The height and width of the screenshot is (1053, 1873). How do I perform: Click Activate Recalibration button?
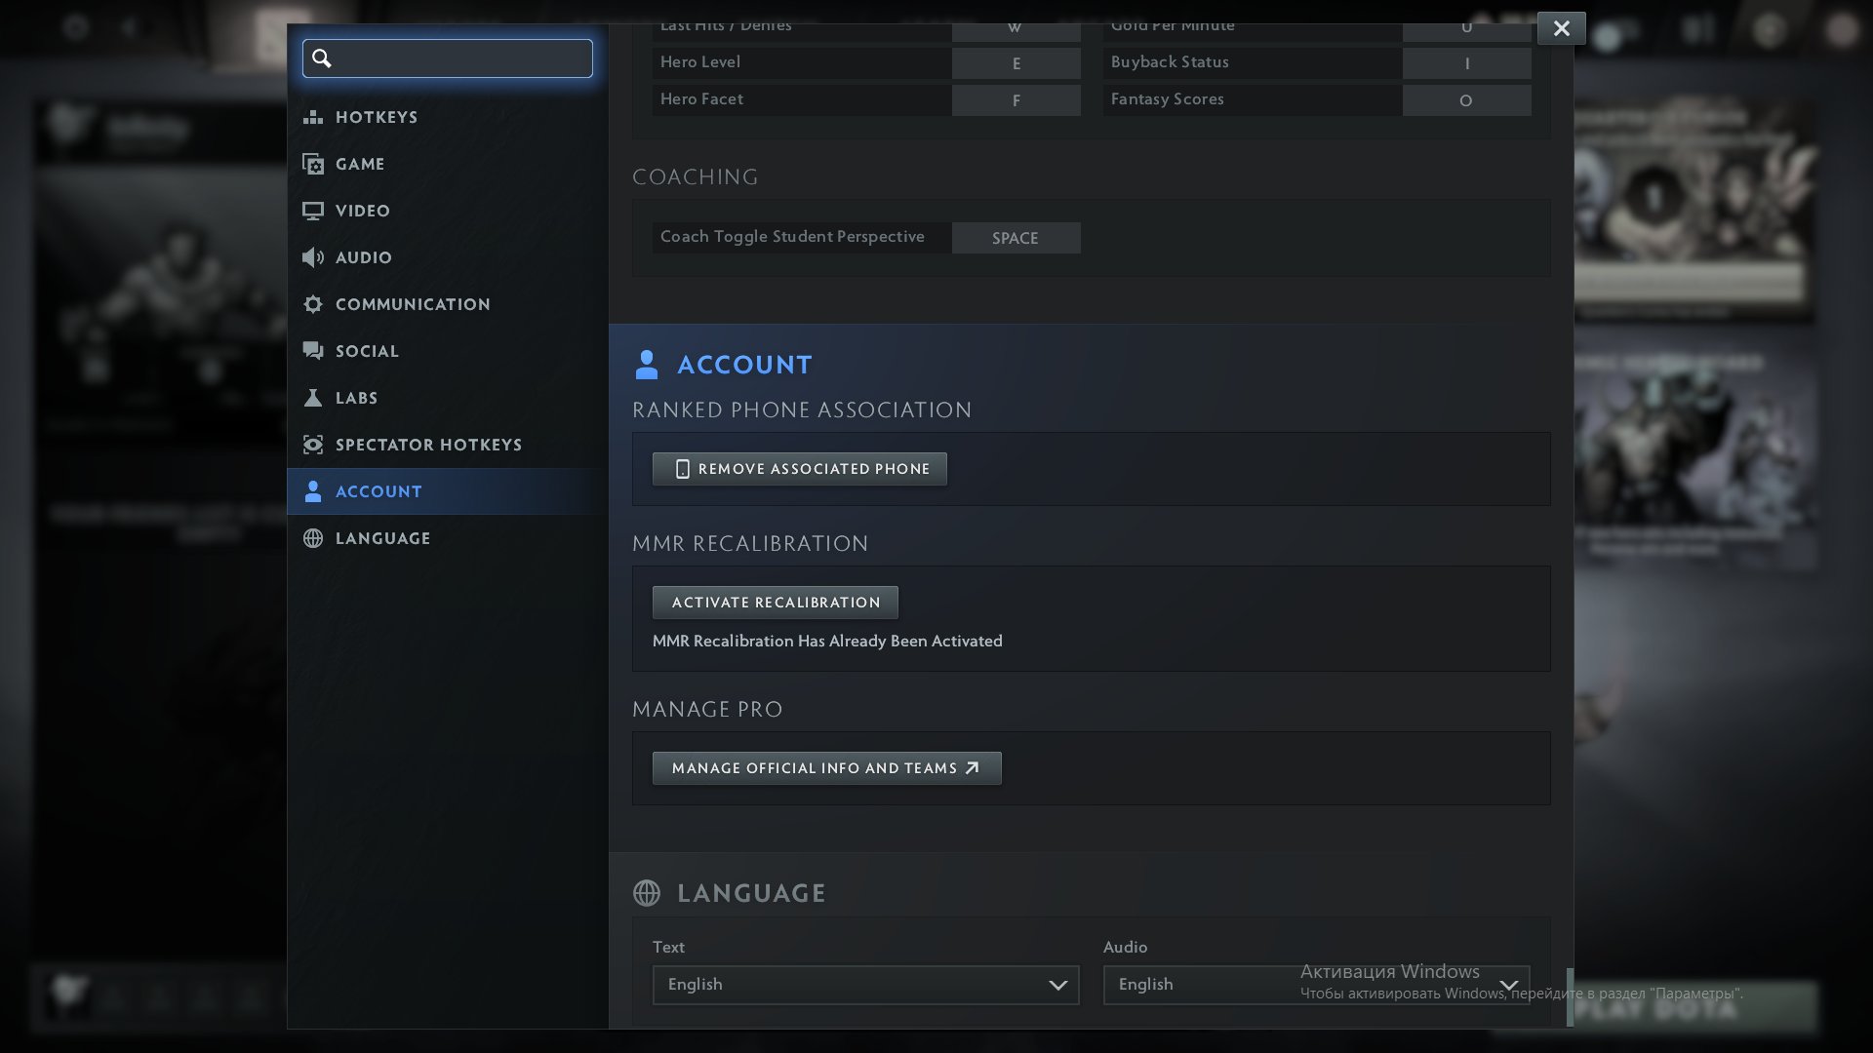pyautogui.click(x=775, y=603)
